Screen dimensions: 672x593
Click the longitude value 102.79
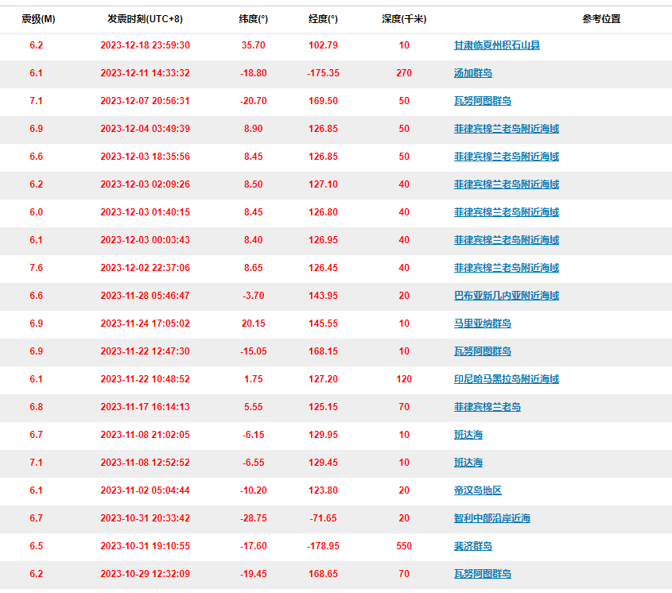click(323, 45)
